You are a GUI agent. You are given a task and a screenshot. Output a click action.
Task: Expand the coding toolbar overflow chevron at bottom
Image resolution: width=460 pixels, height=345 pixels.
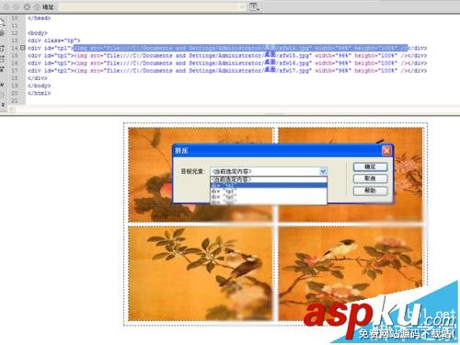click(3, 105)
